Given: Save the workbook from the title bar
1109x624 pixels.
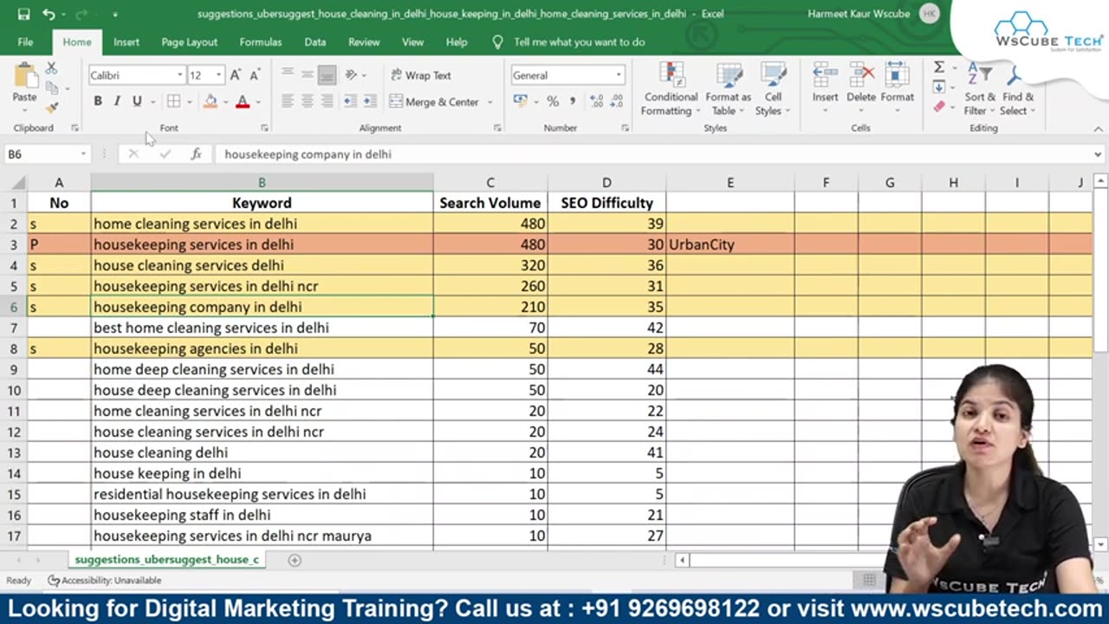Looking at the screenshot, I should (23, 14).
